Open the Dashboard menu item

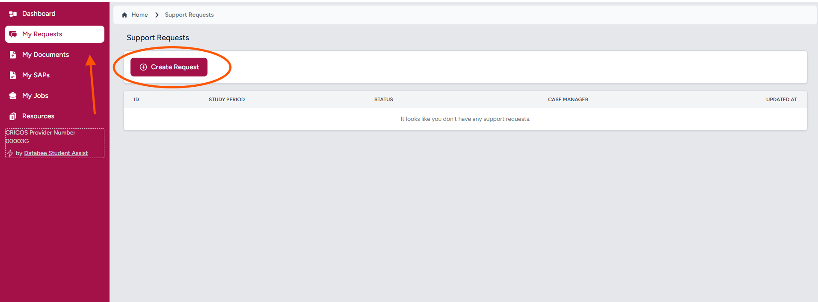(55, 14)
